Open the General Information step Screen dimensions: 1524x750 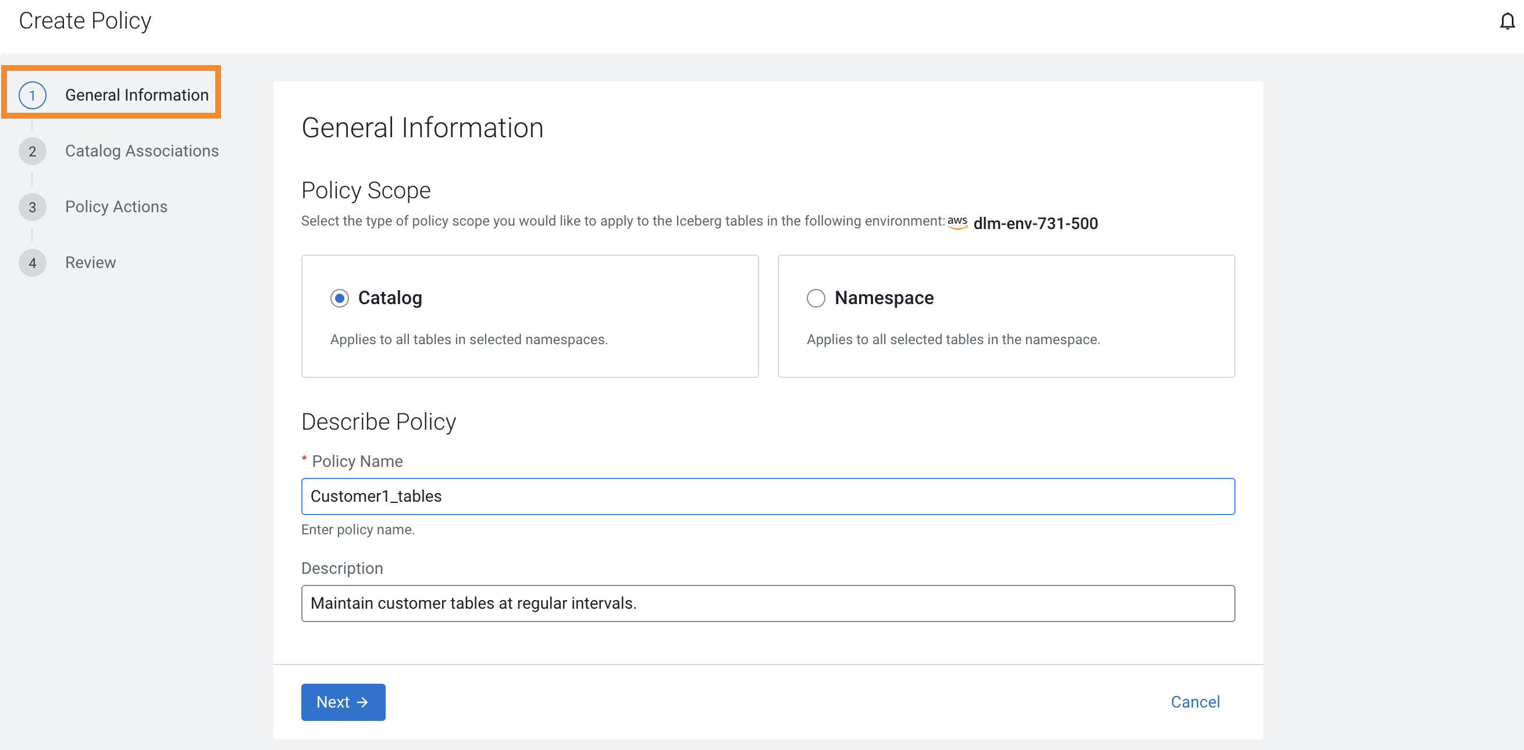137,94
